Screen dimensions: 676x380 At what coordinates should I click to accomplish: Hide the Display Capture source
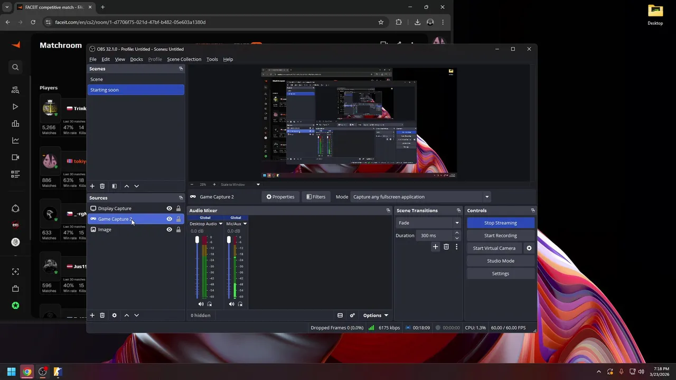(x=169, y=208)
